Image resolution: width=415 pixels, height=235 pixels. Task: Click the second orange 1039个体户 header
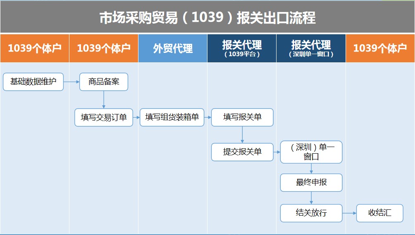(x=104, y=48)
